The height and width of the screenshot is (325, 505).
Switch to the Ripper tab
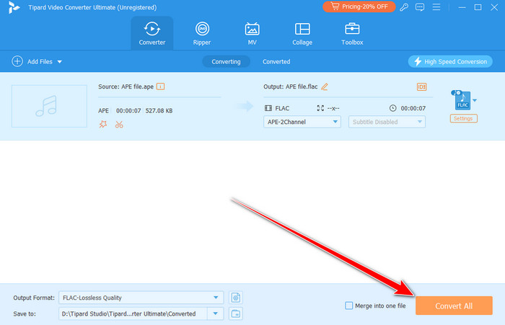pos(202,33)
